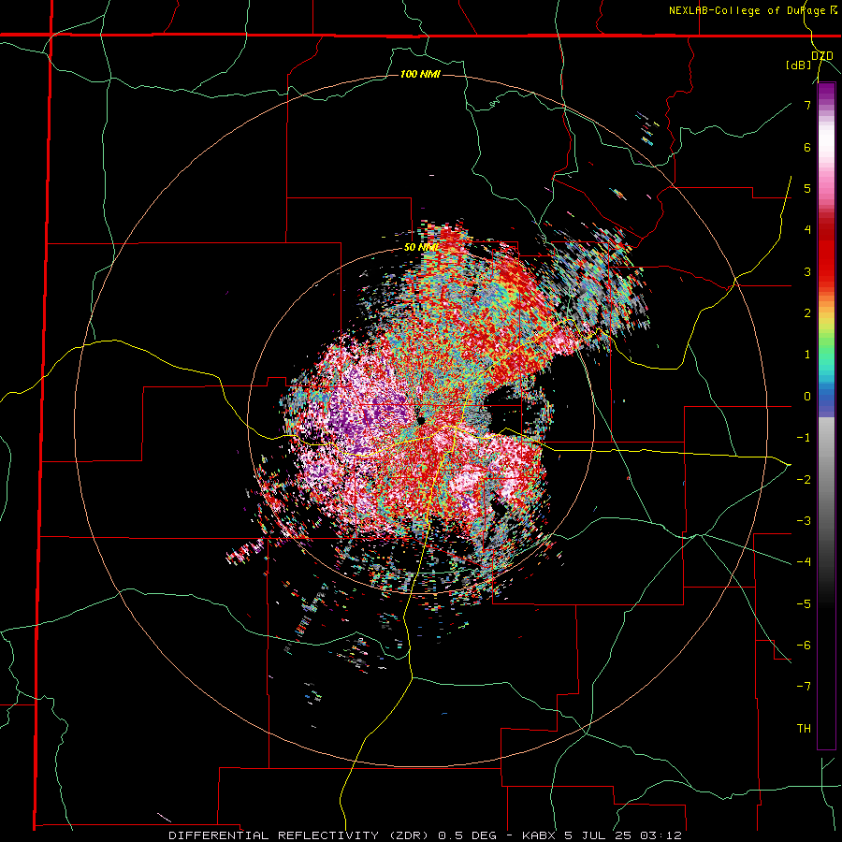Click the -4 value on color scale
The image size is (842, 842).
[804, 562]
